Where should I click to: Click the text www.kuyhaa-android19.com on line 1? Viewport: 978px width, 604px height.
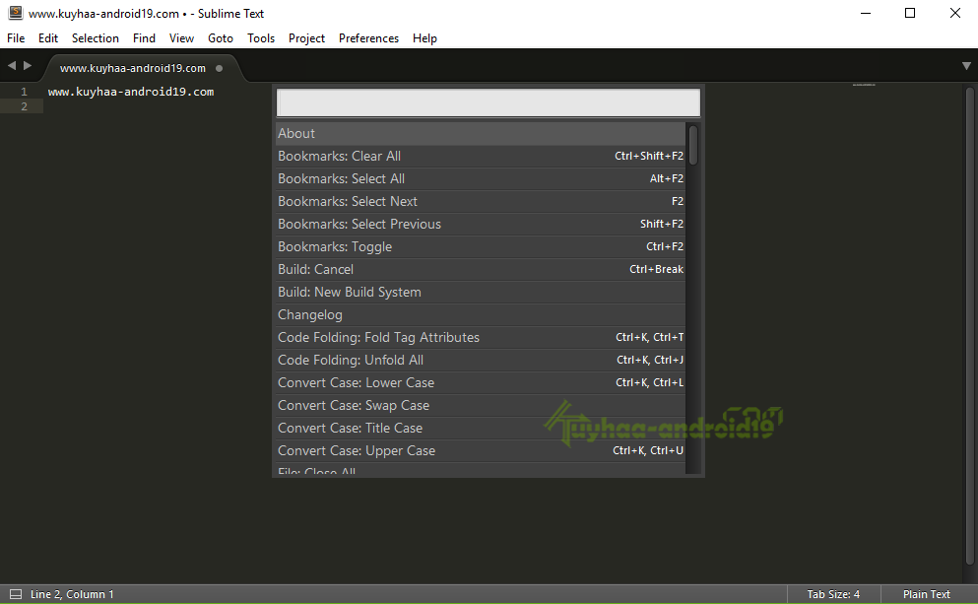click(131, 92)
